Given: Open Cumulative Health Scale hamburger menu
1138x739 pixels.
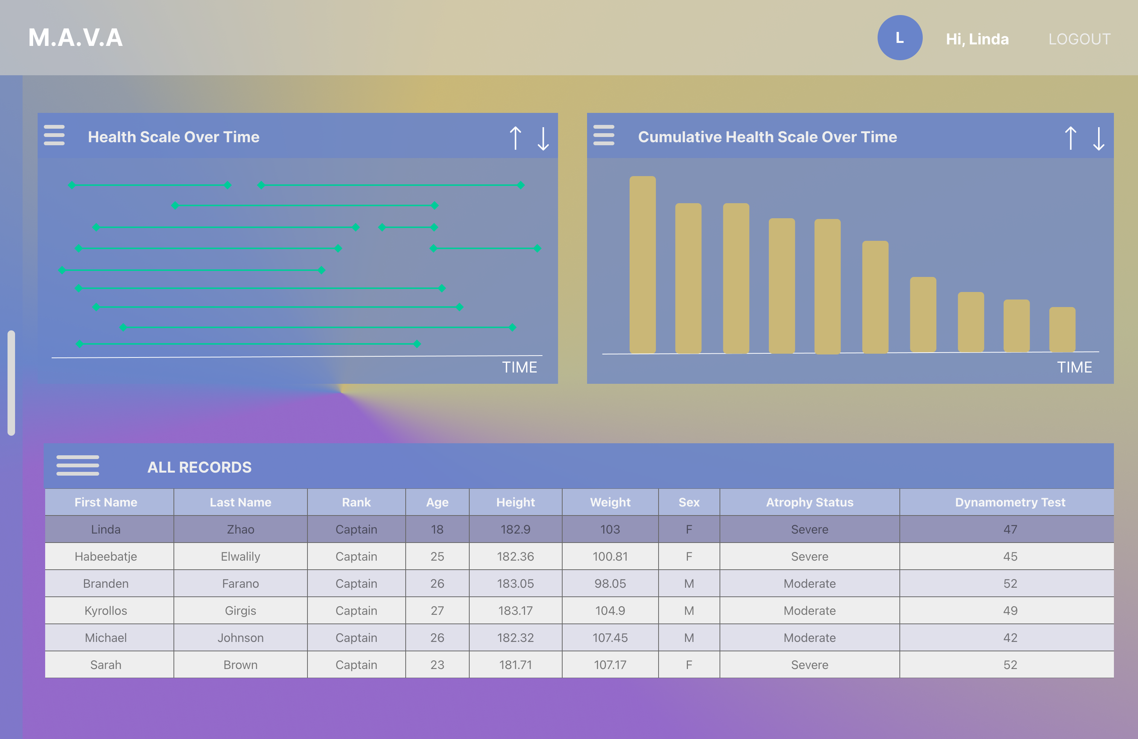Looking at the screenshot, I should pos(603,135).
